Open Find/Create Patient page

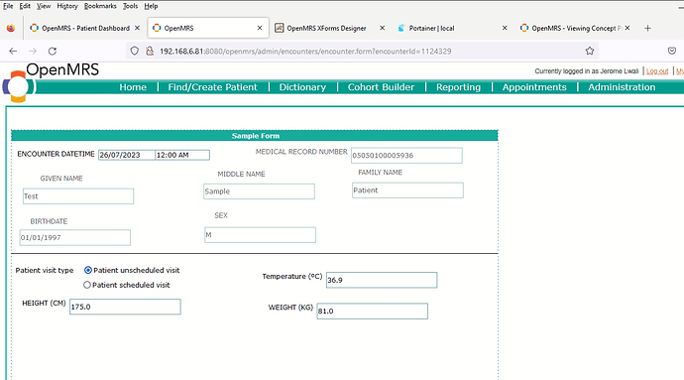point(212,87)
